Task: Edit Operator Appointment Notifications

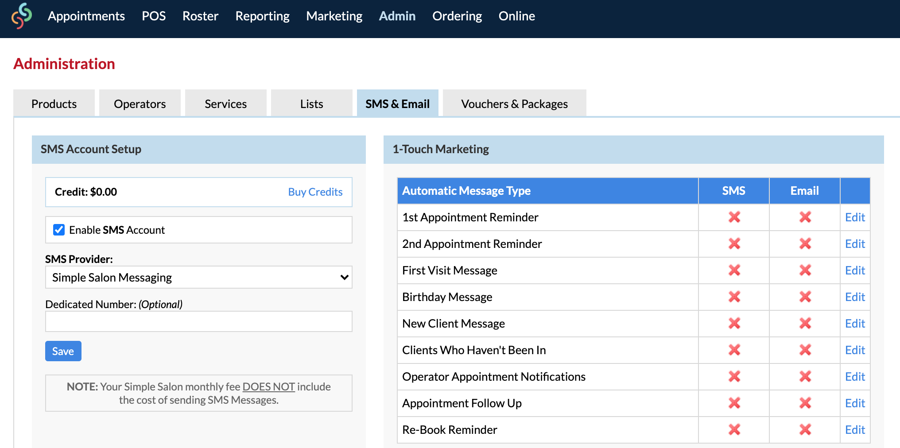Action: (x=855, y=376)
